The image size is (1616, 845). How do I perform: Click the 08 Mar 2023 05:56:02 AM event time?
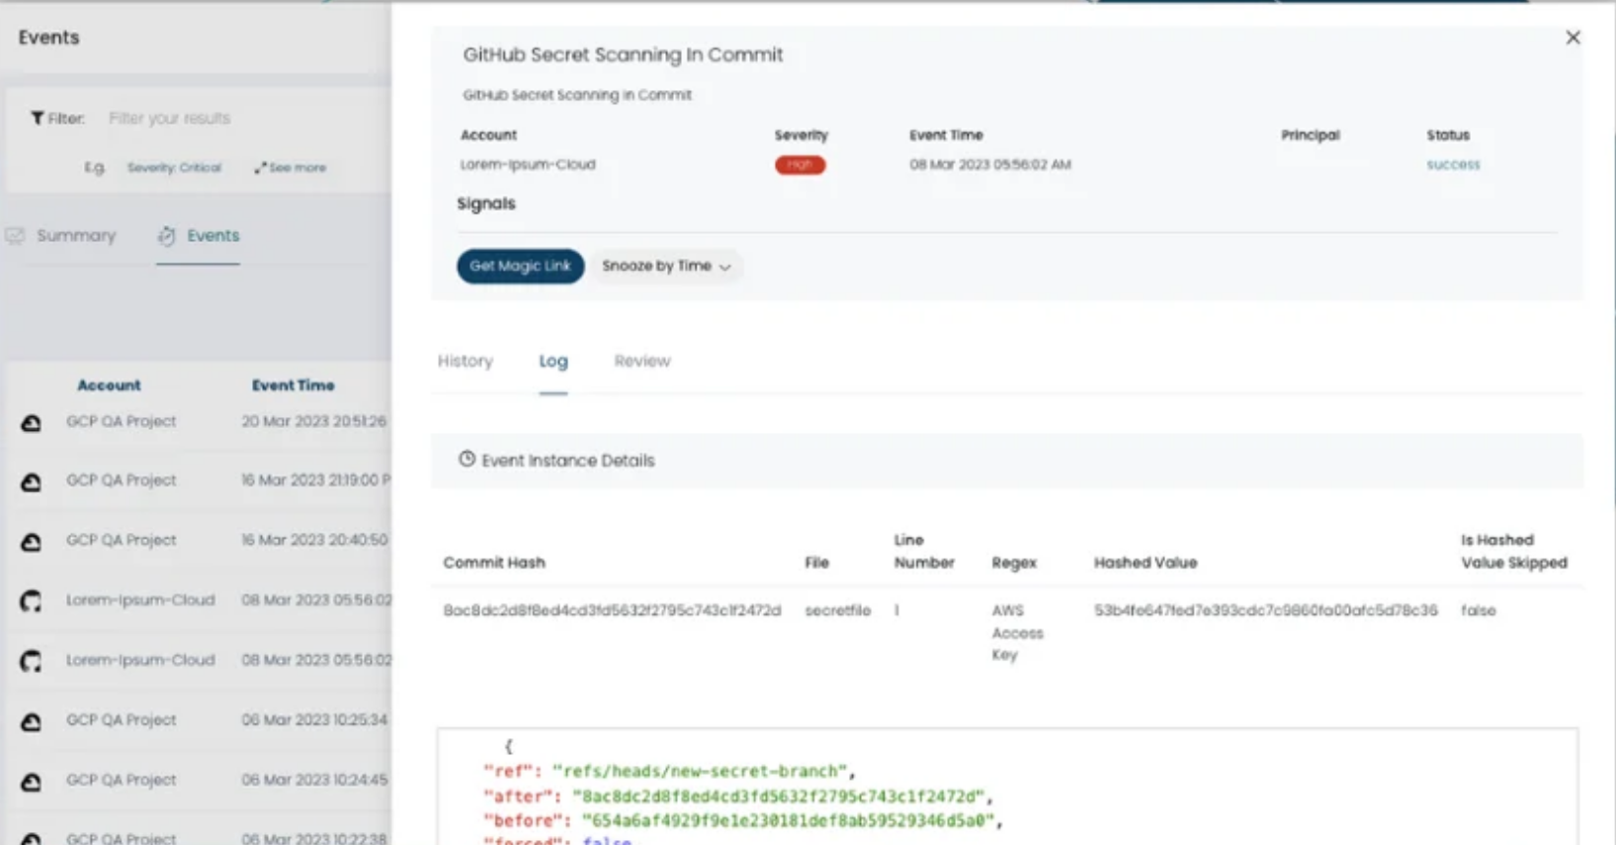(x=990, y=164)
